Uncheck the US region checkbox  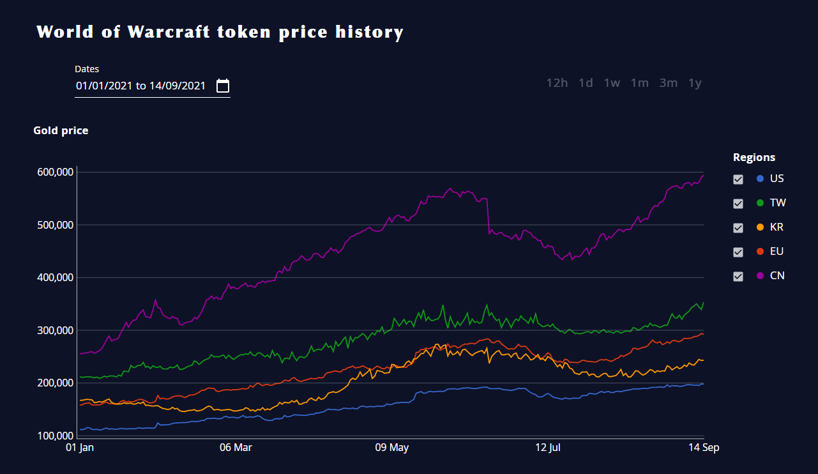click(x=738, y=180)
